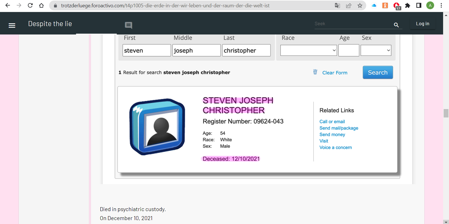The width and height of the screenshot is (449, 224).
Task: Click the forum search magnifier icon
Action: pos(396,25)
